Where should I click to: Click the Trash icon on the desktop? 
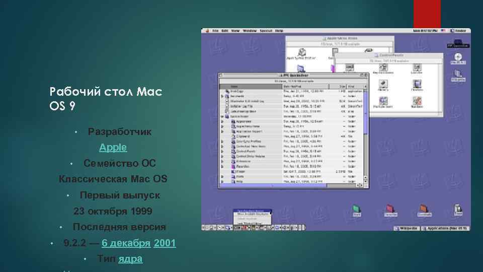[x=458, y=210]
